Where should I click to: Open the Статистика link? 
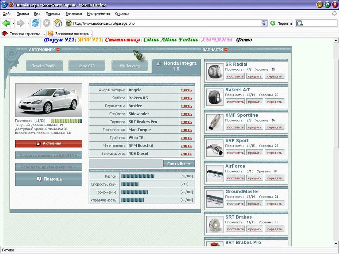(x=122, y=40)
